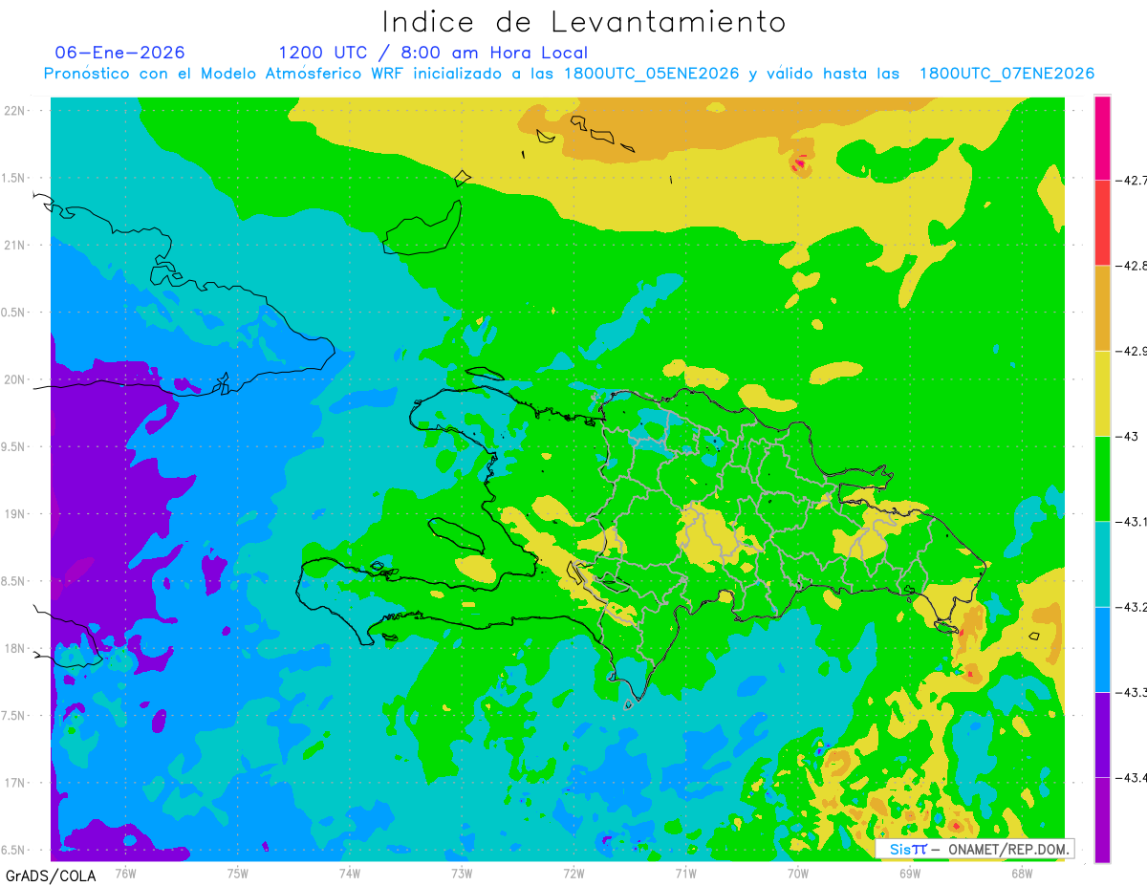Click the 'Indice de Levantamiento' map title

[584, 21]
